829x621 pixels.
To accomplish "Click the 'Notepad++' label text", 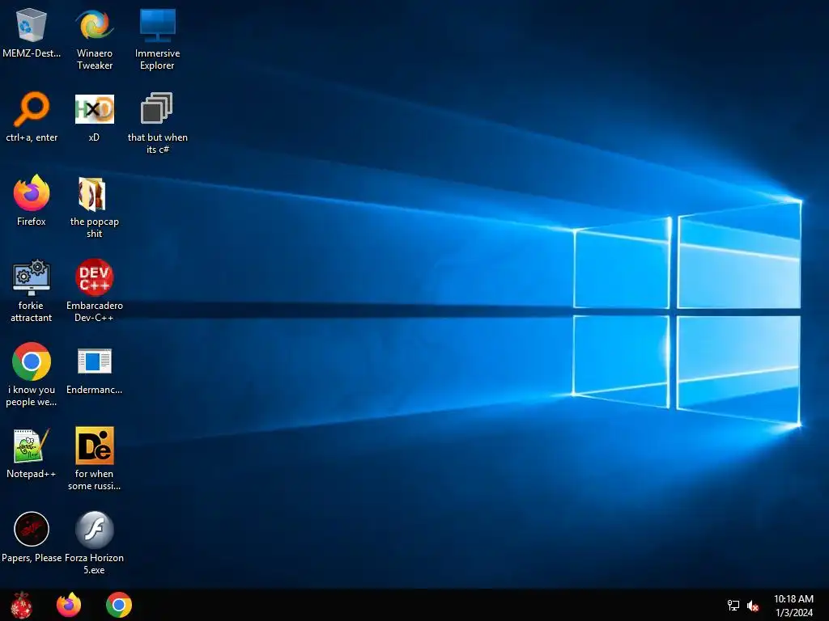I will tap(32, 474).
